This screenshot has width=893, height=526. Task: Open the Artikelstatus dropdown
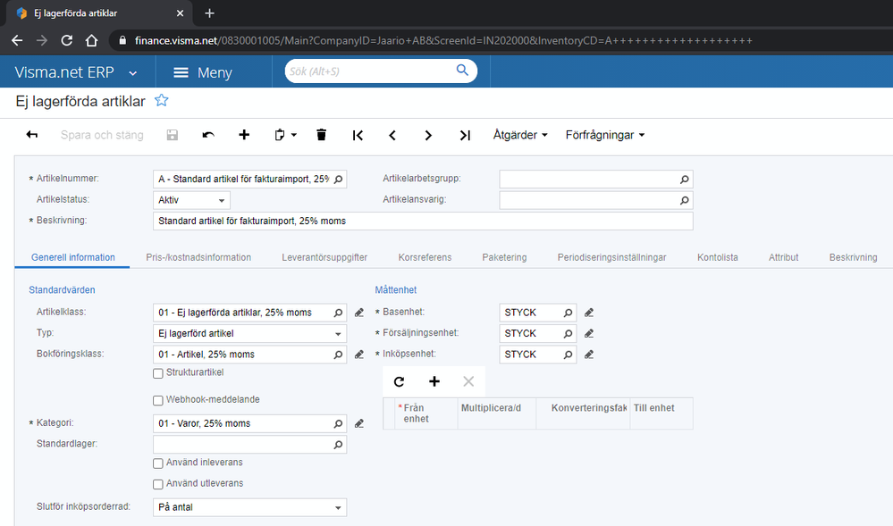tap(192, 200)
